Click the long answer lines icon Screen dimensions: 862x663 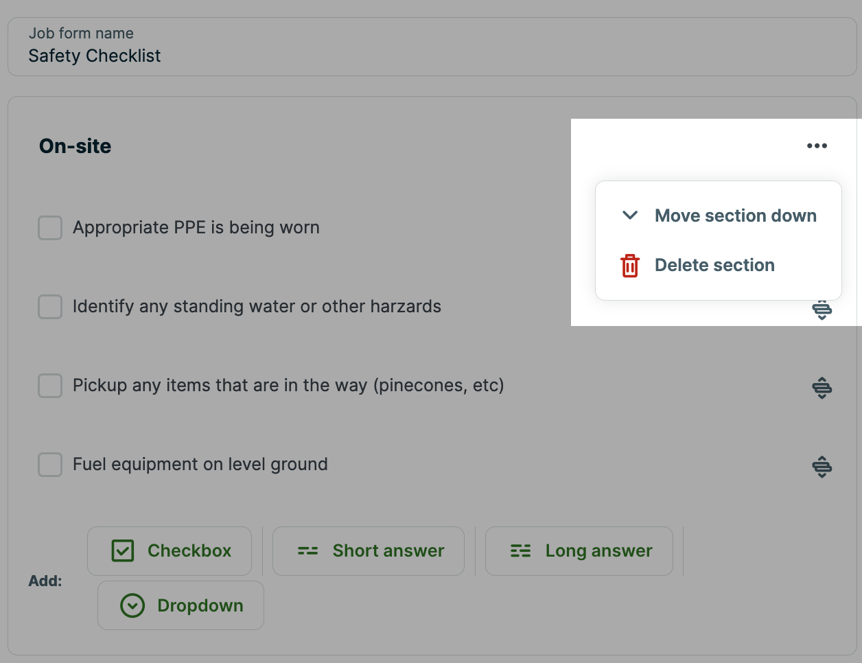pyautogui.click(x=520, y=550)
